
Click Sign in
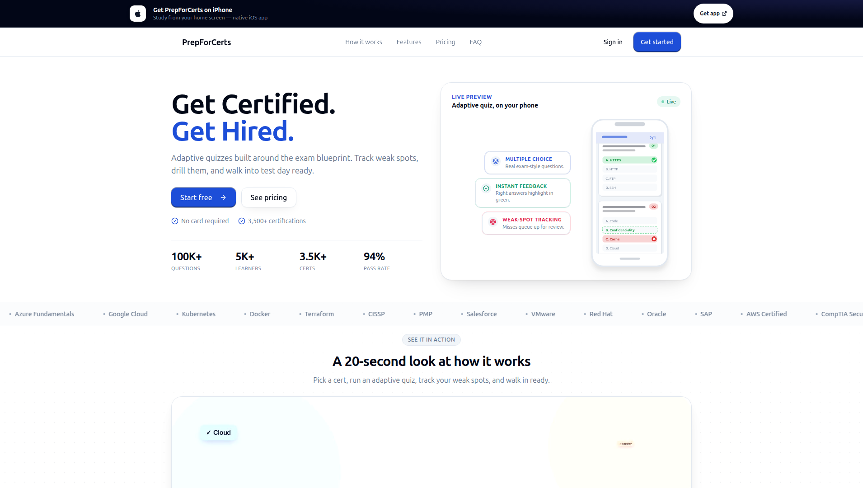tap(613, 42)
